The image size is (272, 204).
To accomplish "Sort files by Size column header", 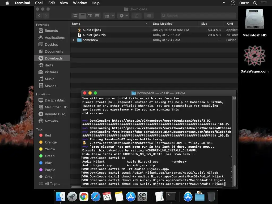I will click(x=211, y=24).
